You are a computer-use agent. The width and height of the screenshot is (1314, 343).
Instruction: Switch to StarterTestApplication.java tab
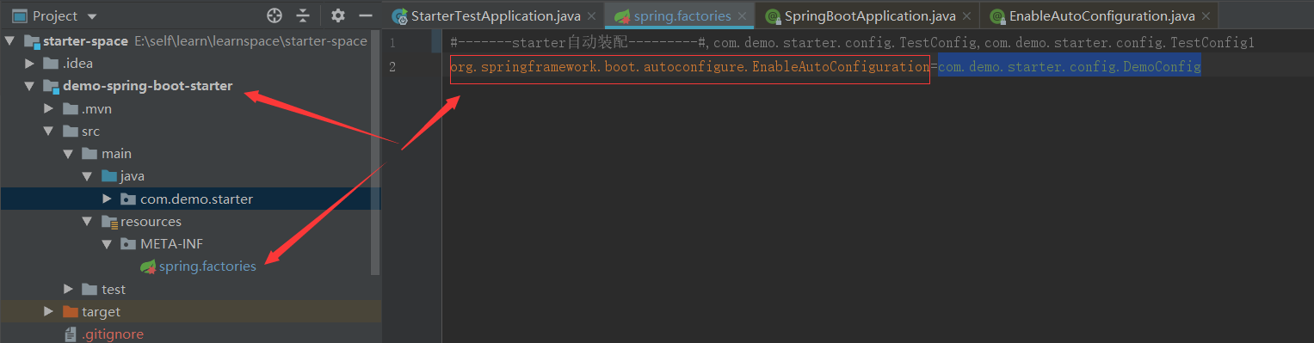(495, 16)
